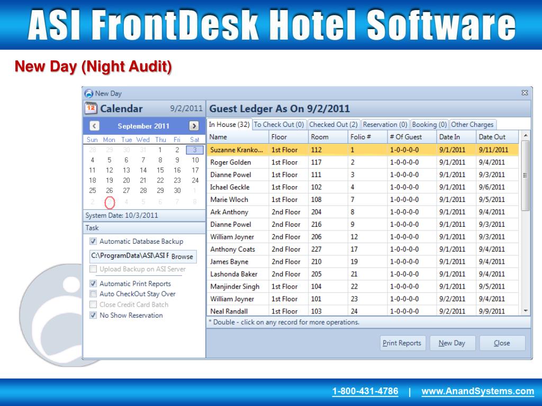Image resolution: width=542 pixels, height=406 pixels.
Task: Toggle Automatic Print Reports checkbox
Action: pyautogui.click(x=93, y=283)
